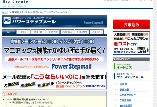This screenshot has height=107, width=157.
Task: Switch to the 機能一覧 tab
Action: [x=38, y=32]
